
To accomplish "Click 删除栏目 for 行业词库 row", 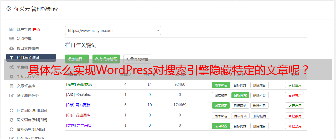I will point(260,116).
